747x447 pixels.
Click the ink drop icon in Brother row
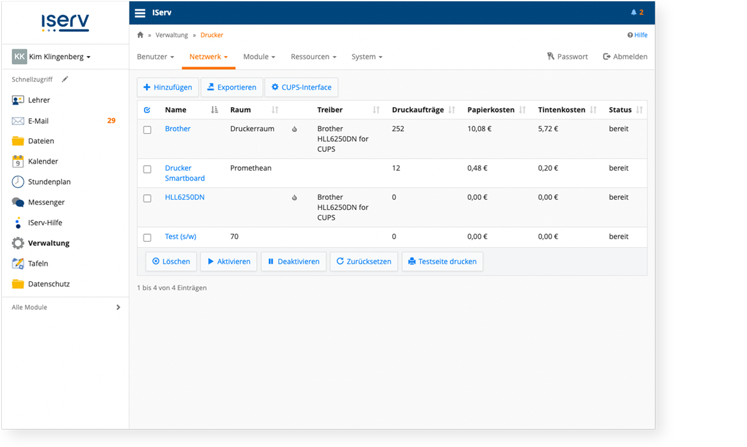click(x=294, y=129)
